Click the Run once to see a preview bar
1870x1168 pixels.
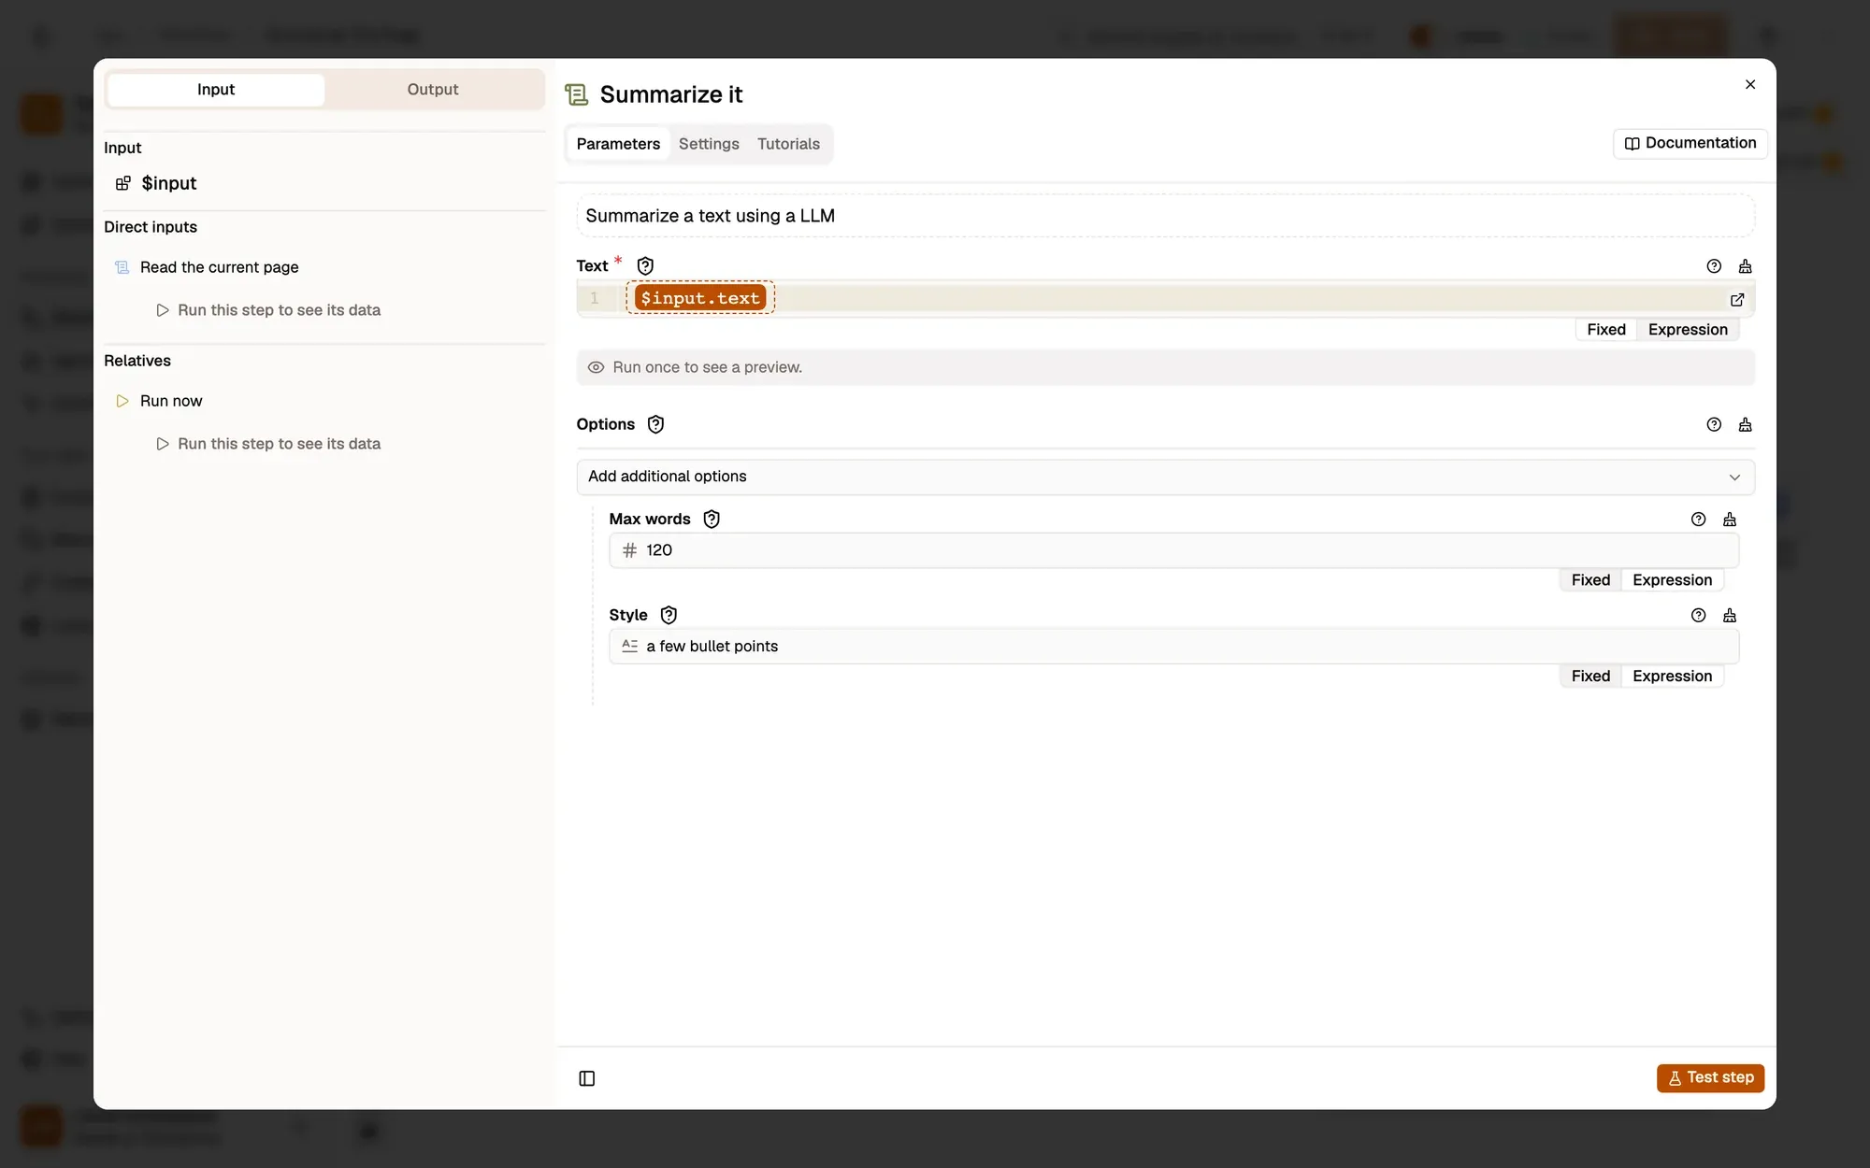(x=1165, y=367)
